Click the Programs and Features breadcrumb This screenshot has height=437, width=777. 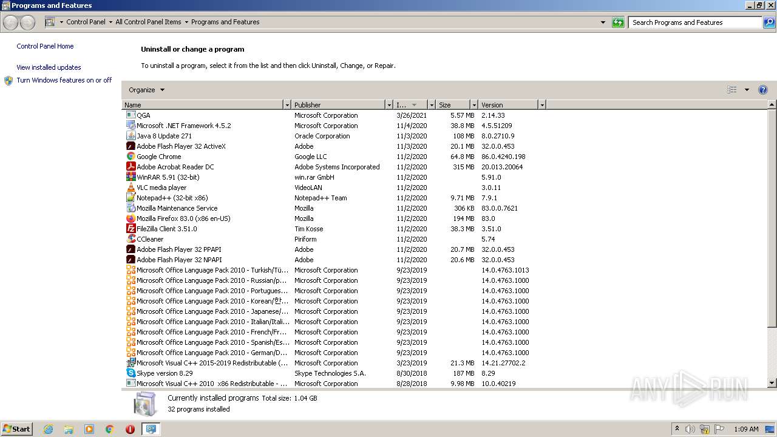click(x=225, y=22)
